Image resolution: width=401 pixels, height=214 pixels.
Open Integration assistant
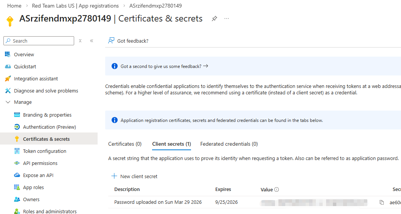[36, 79]
